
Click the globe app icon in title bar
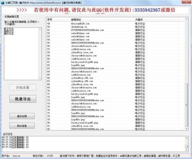pyautogui.click(x=3, y=2)
